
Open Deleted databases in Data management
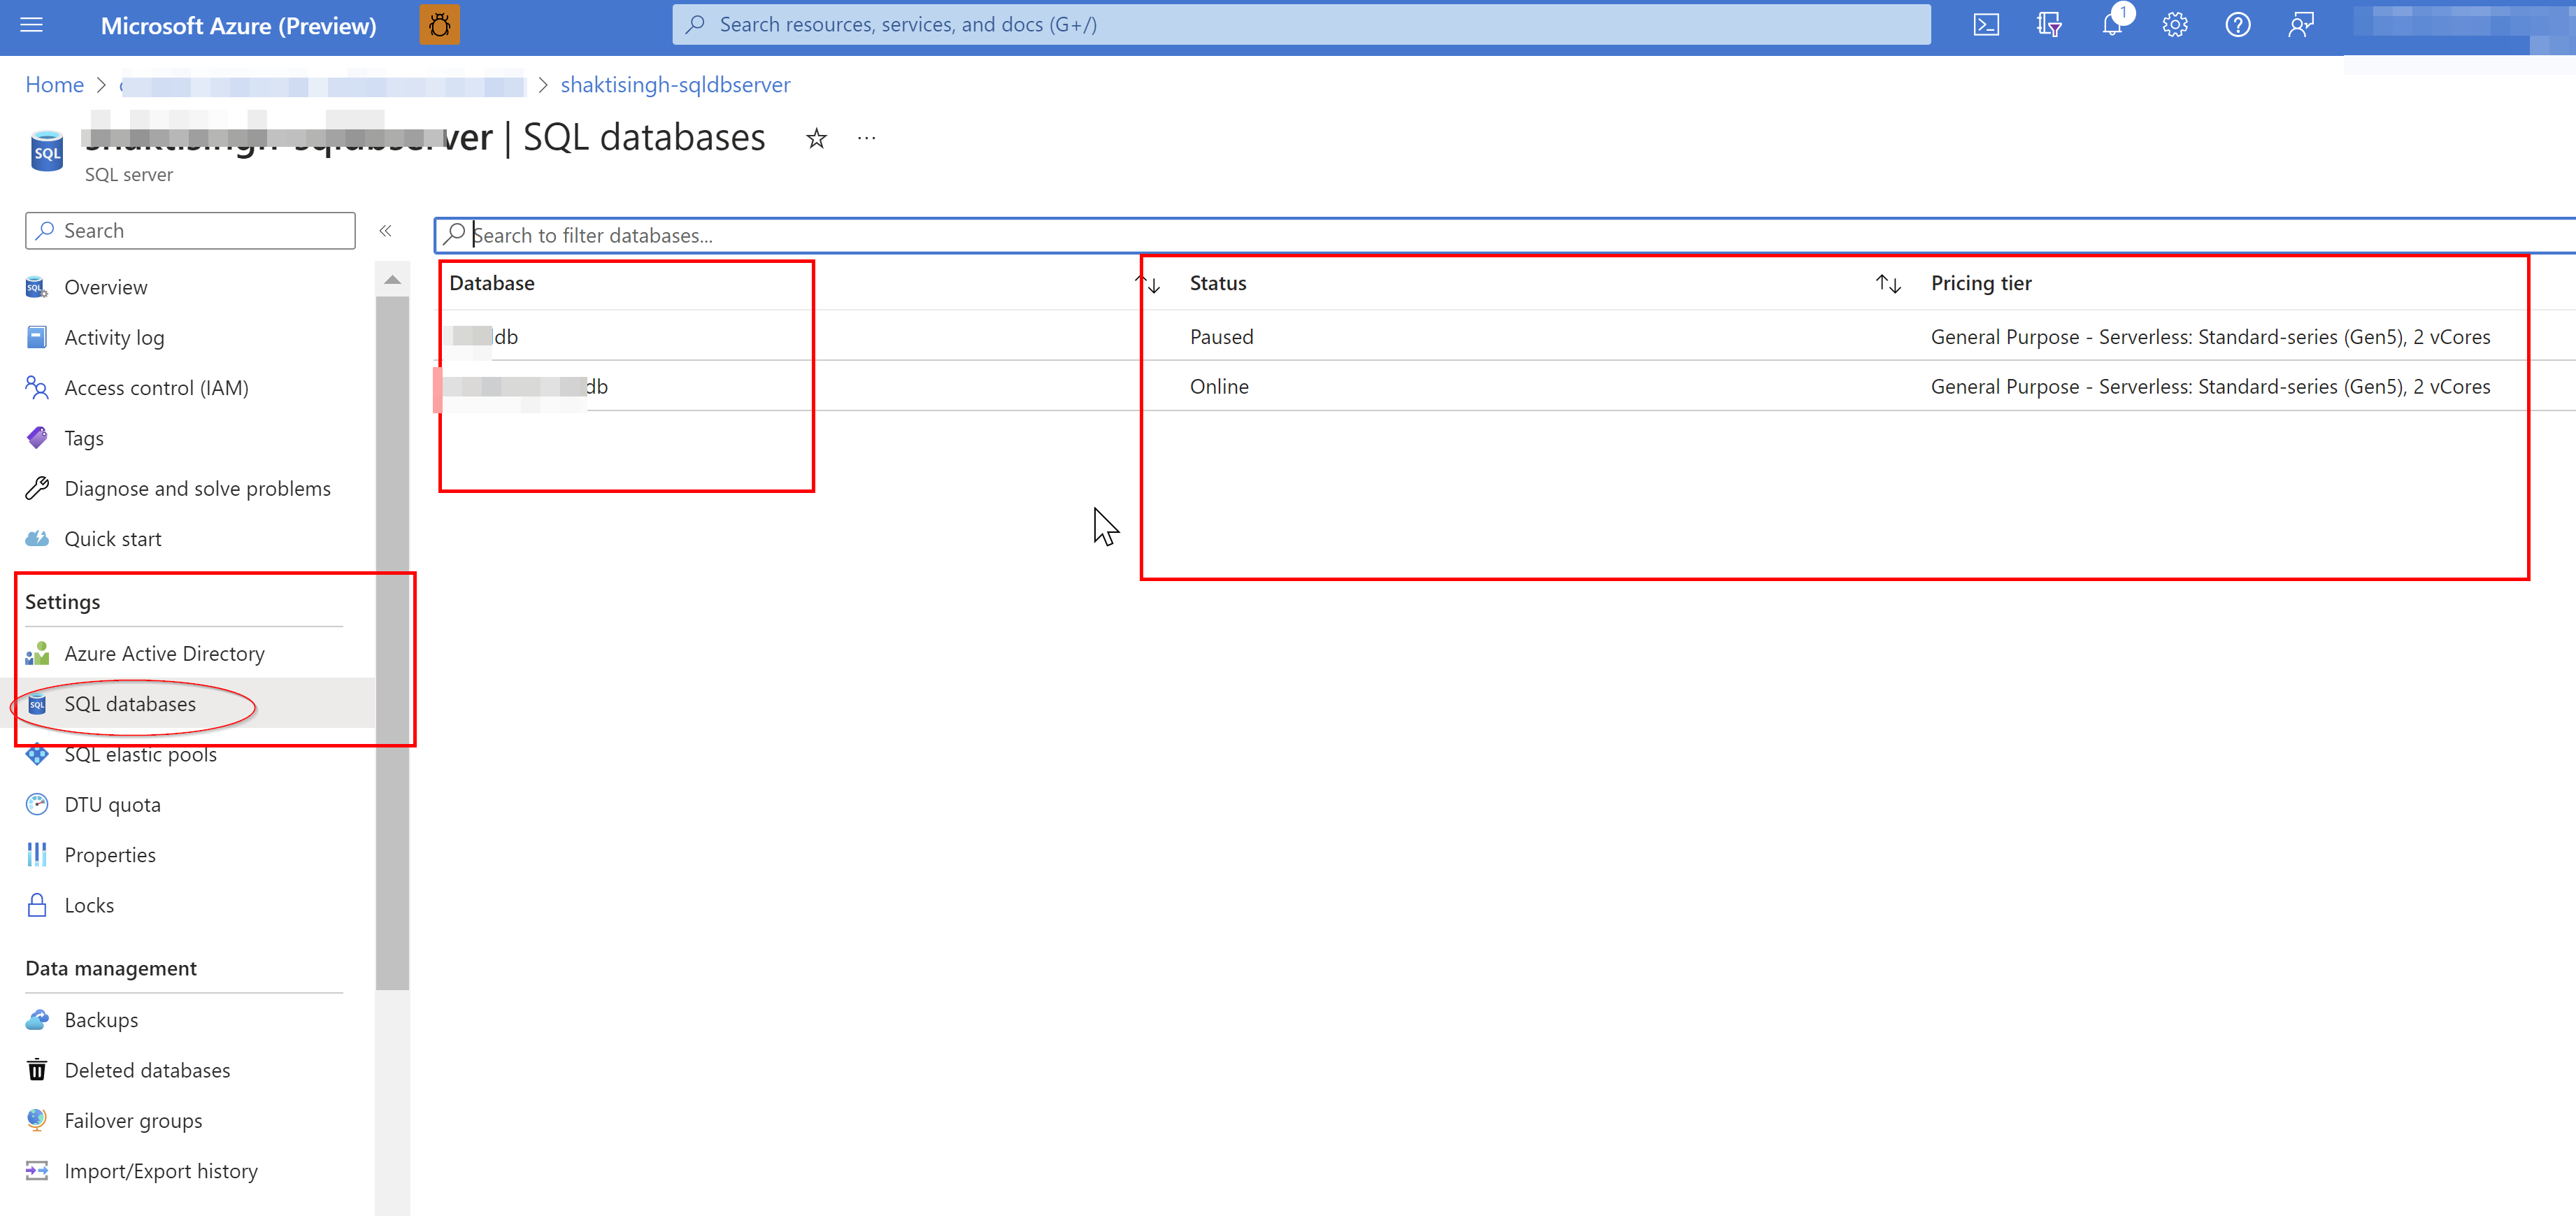147,1071
